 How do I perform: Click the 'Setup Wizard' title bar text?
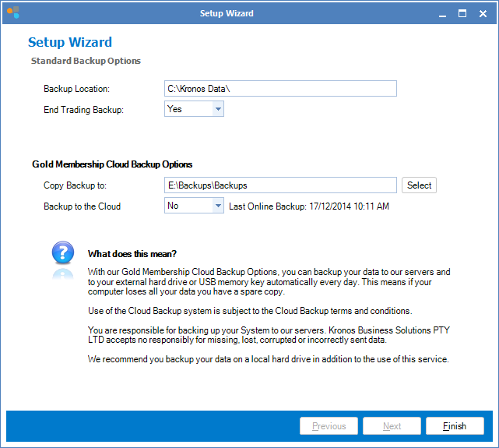227,13
